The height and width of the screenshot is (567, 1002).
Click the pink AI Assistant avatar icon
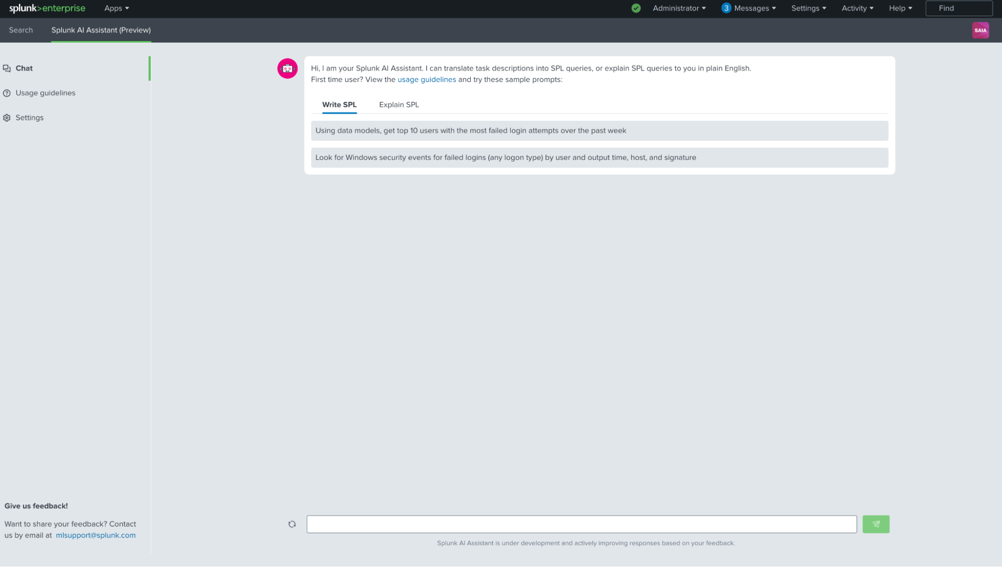287,69
